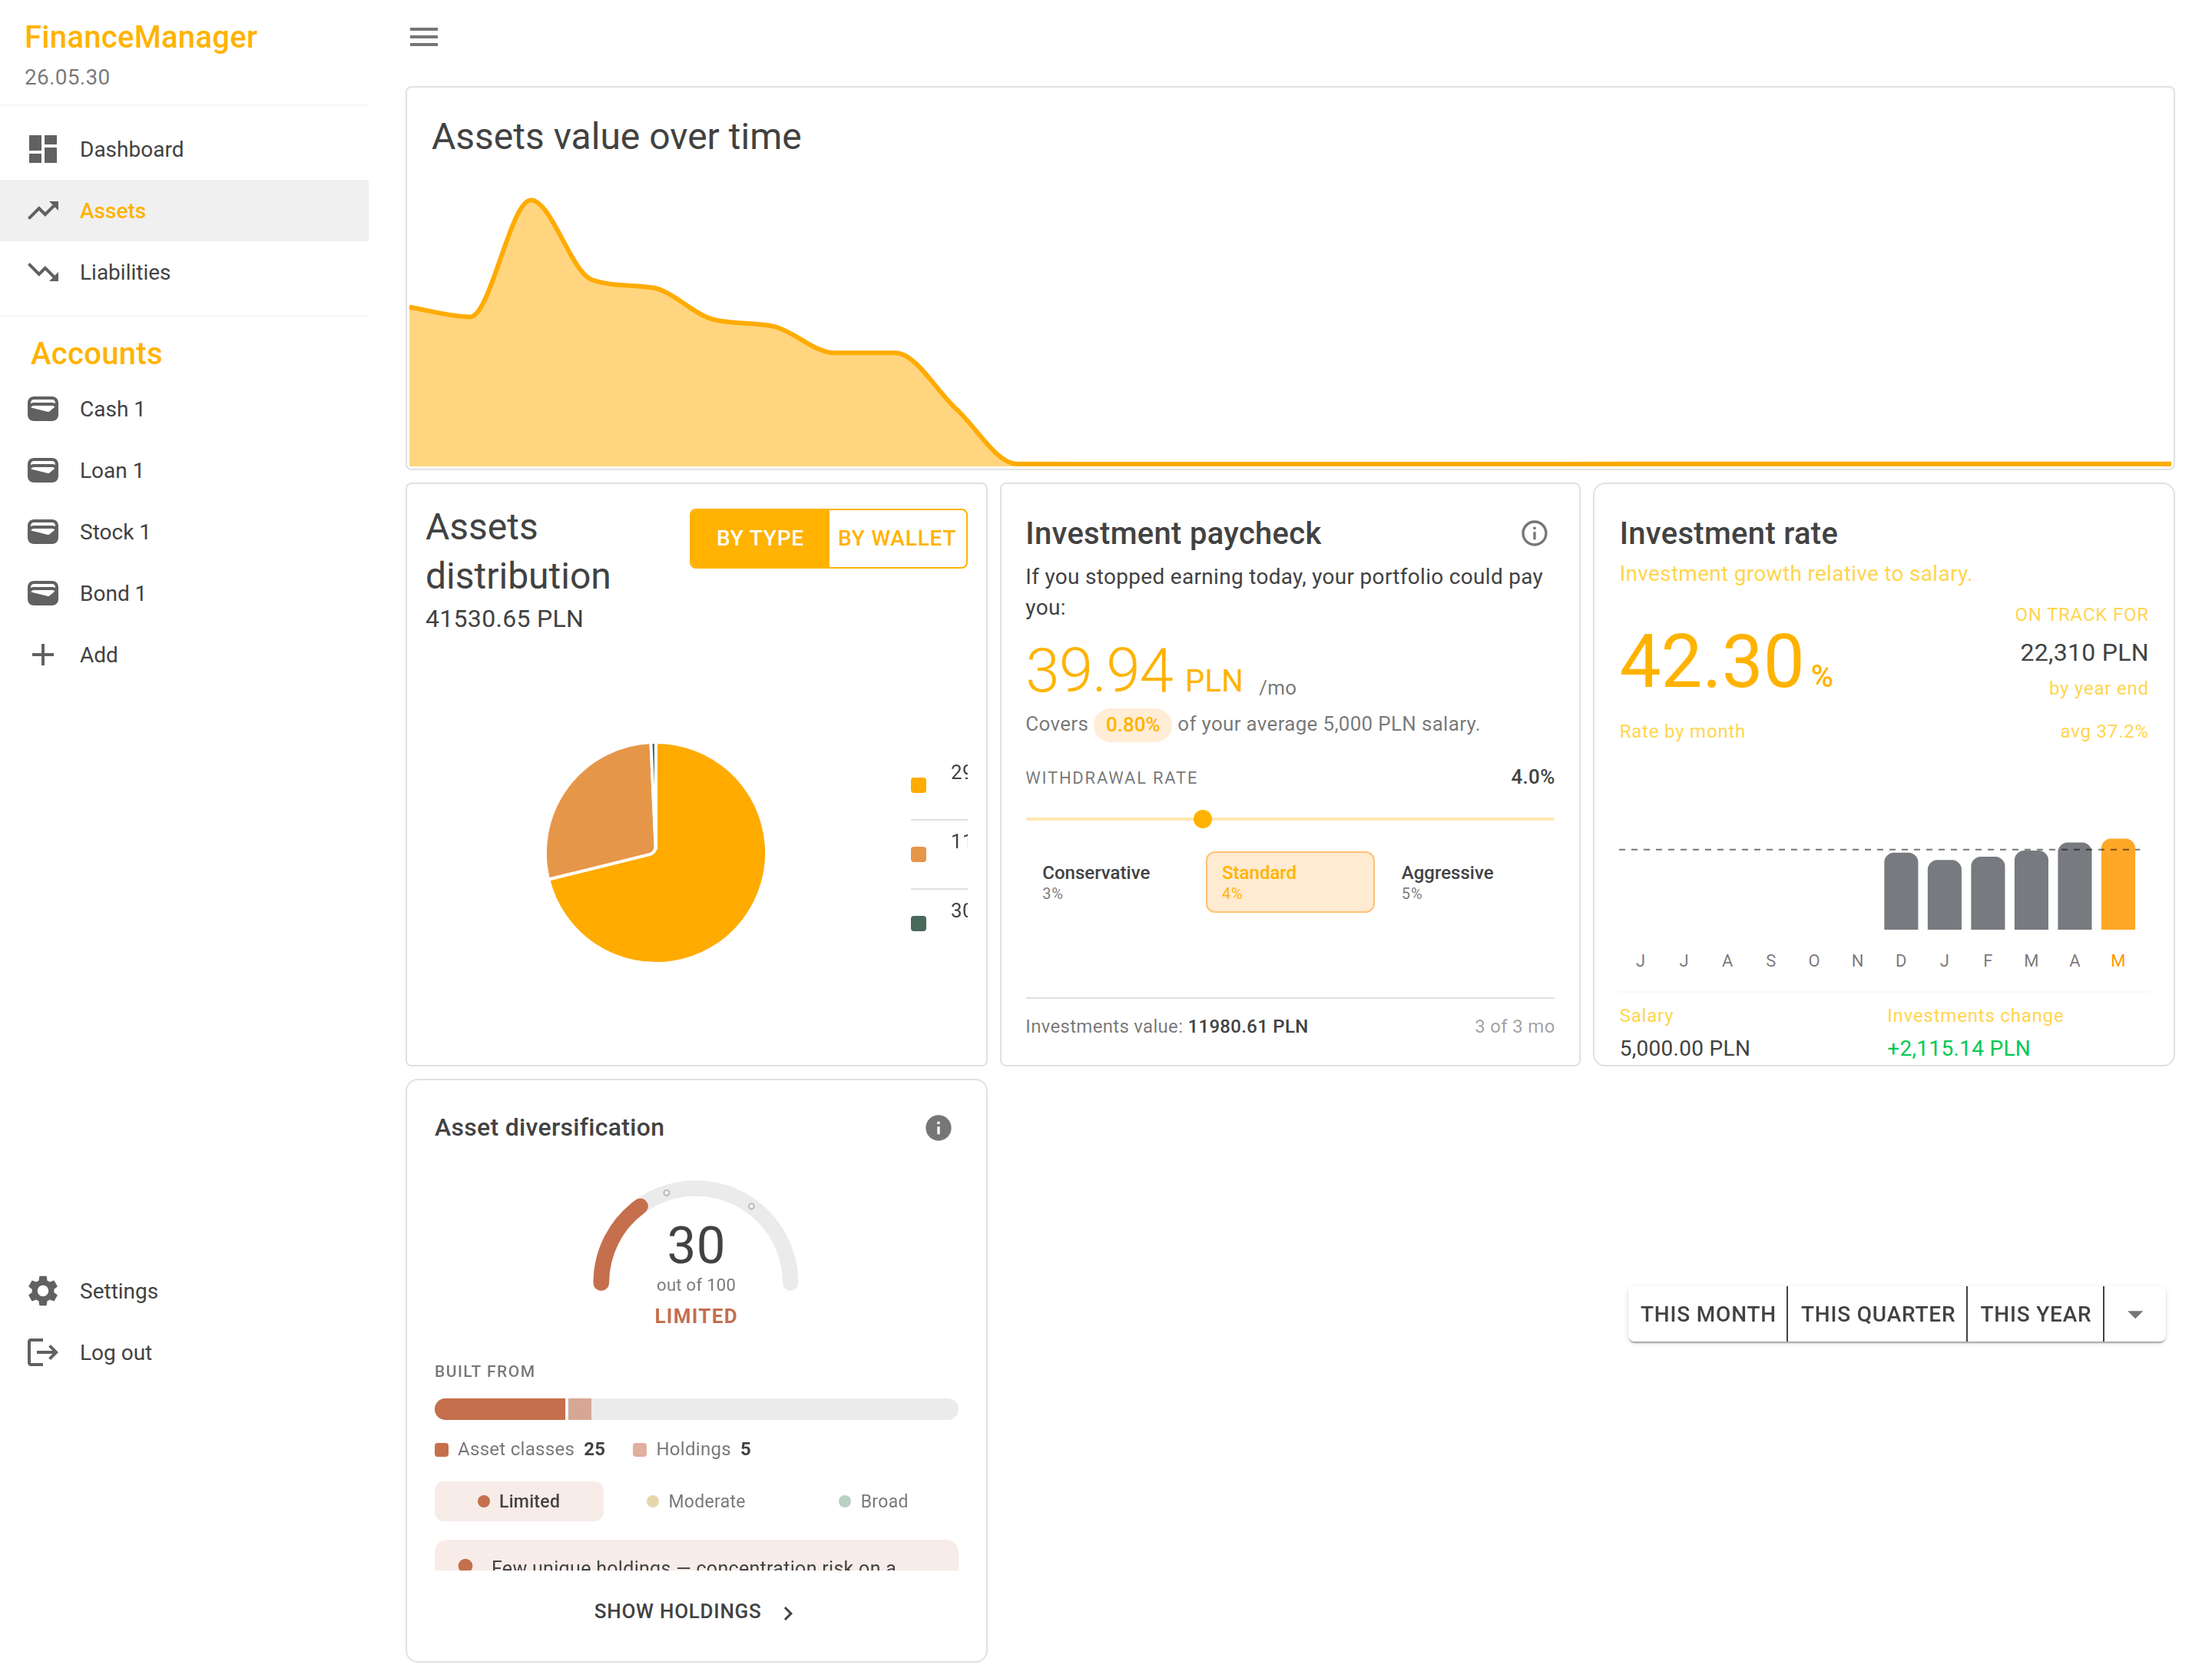Click the Assets trending-up icon
The image size is (2212, 1675).
[43, 210]
